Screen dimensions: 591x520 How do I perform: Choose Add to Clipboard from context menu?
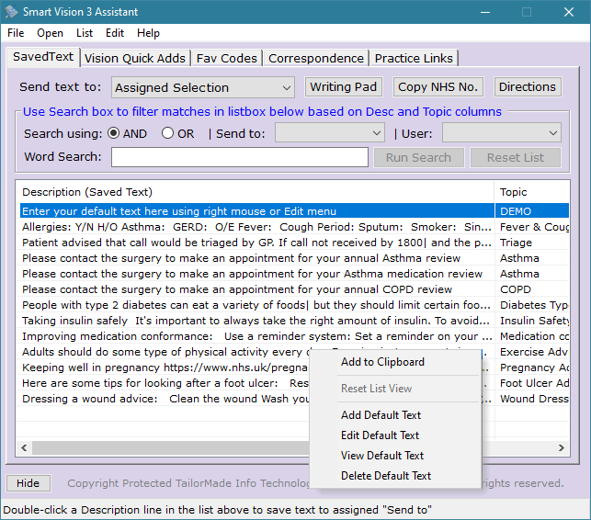[382, 362]
